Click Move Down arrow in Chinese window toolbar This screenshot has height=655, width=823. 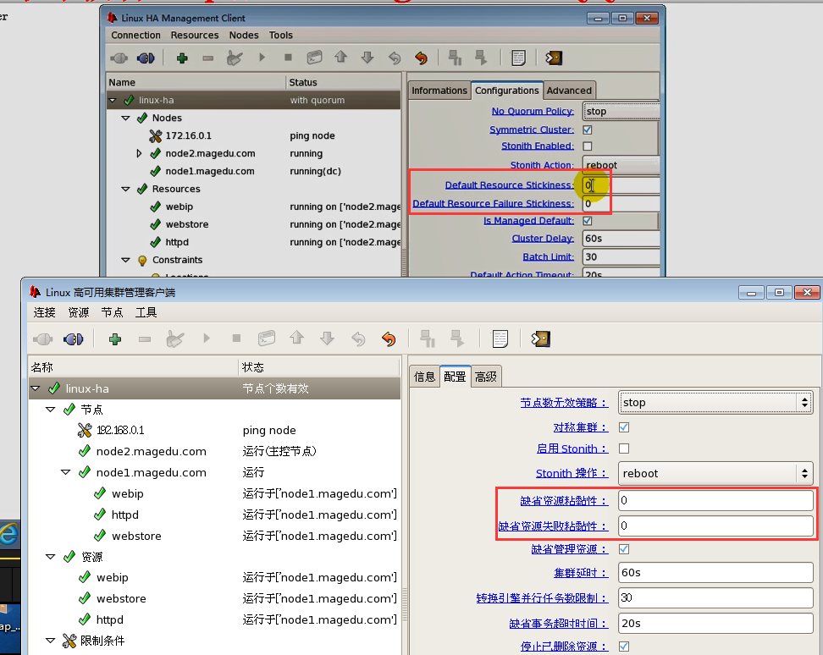[x=328, y=339]
